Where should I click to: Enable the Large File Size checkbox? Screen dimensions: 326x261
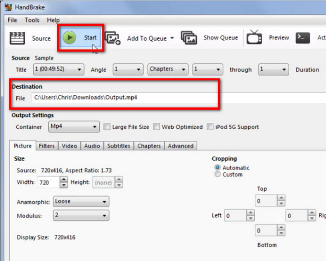pyautogui.click(x=107, y=127)
